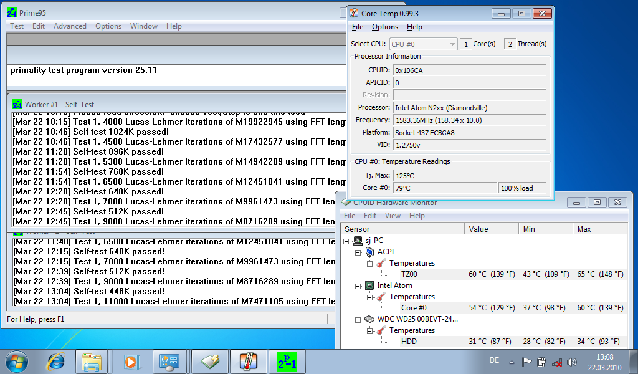
Task: Switch to Prime95 via its green taskbar icon
Action: point(287,362)
